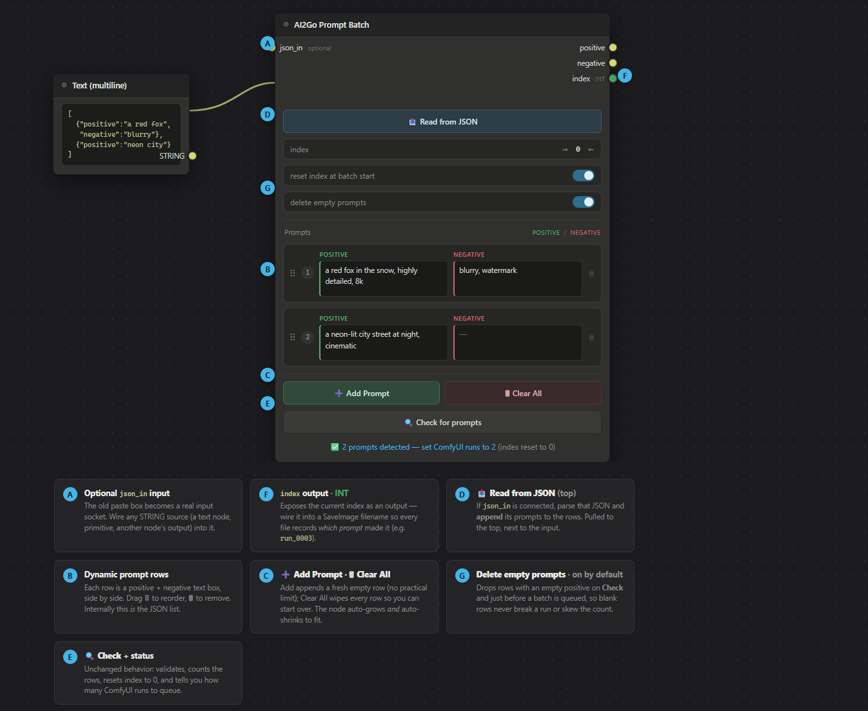The image size is (868, 711).
Task: Click the 'Delete empty prompts · on by default' legend heading
Action: [x=549, y=575]
